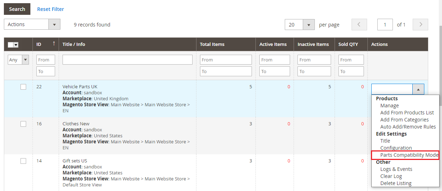
Task: Select Manage under Products menu
Action: pos(389,106)
